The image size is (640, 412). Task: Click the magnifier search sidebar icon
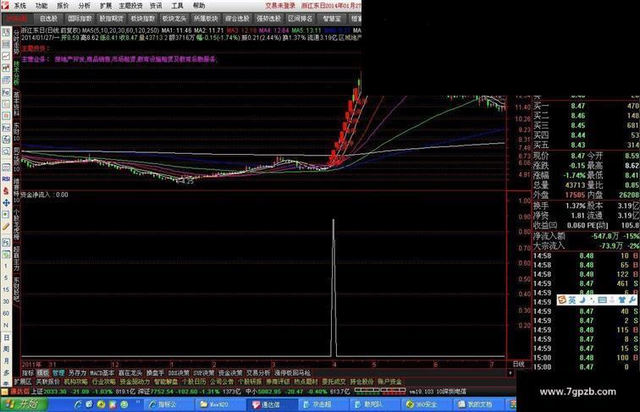pyautogui.click(x=6, y=151)
